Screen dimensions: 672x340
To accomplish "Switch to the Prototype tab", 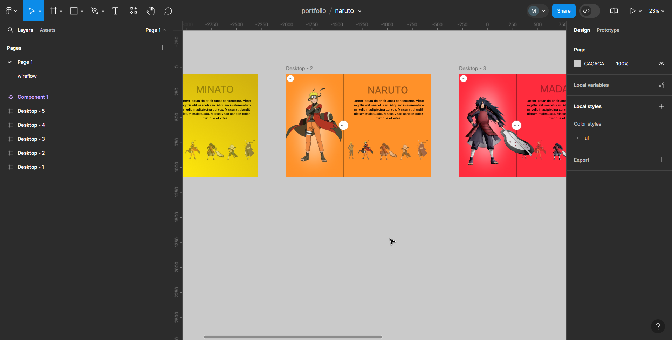I will click(x=608, y=30).
